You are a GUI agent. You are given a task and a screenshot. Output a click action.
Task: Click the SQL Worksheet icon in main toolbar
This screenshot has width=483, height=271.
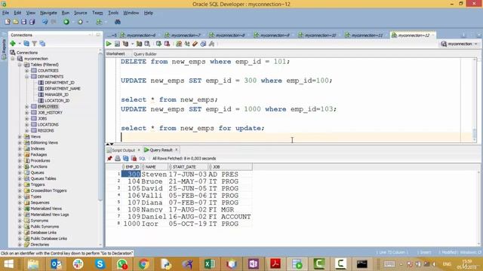pos(99,22)
